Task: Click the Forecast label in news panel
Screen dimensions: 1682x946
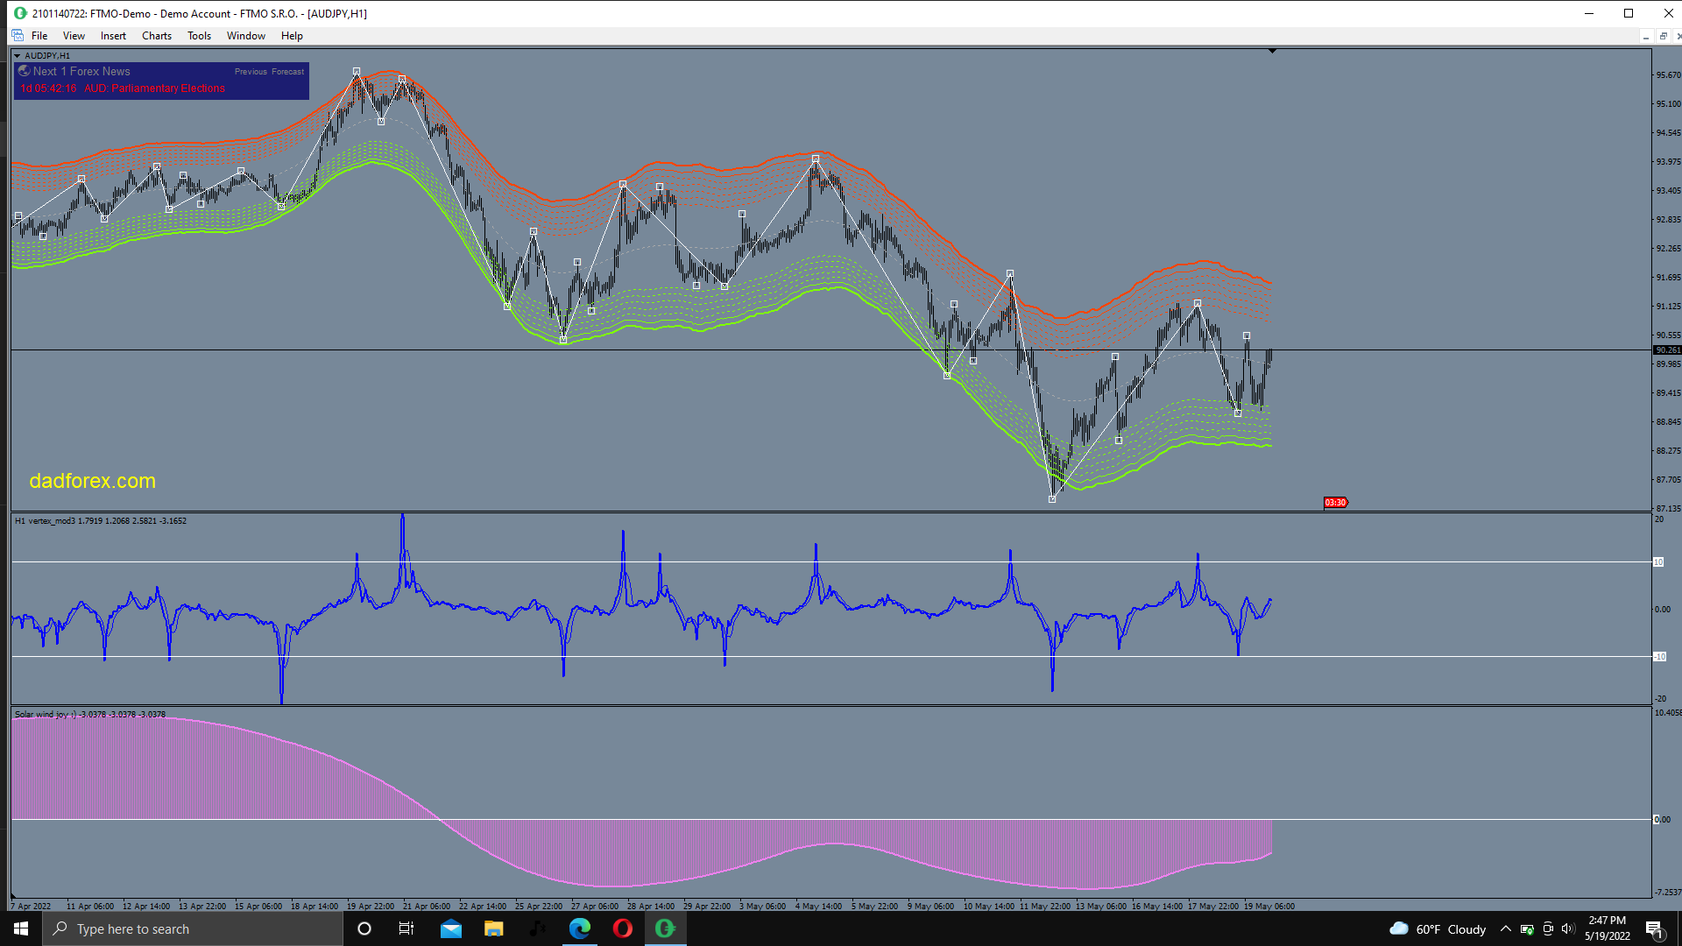Action: point(288,72)
